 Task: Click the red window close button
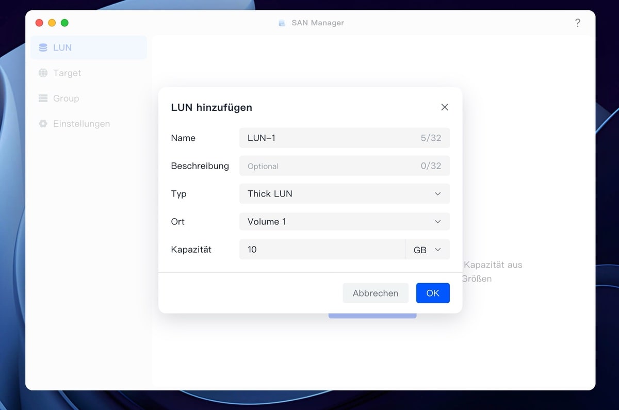click(39, 23)
